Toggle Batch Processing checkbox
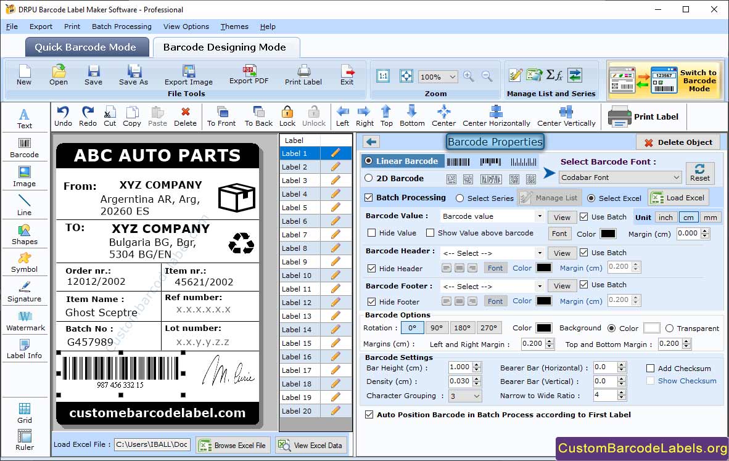 pyautogui.click(x=369, y=197)
